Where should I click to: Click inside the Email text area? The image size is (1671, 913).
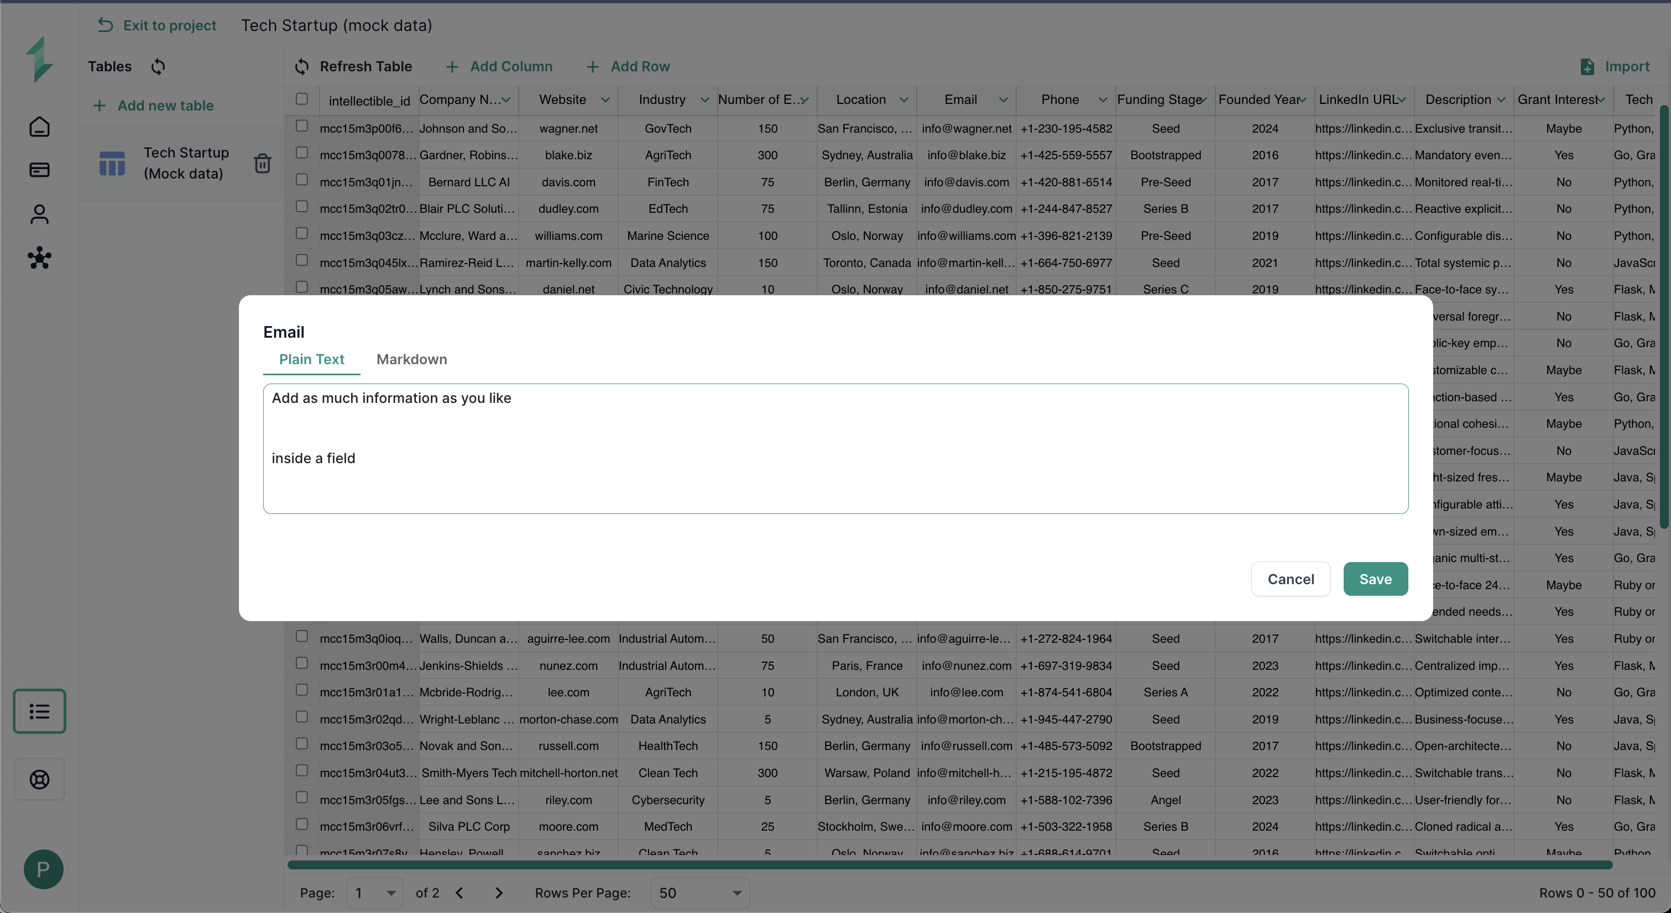click(x=835, y=449)
